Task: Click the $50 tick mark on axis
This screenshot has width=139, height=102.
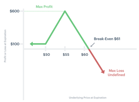Action: pyautogui.click(x=45, y=48)
